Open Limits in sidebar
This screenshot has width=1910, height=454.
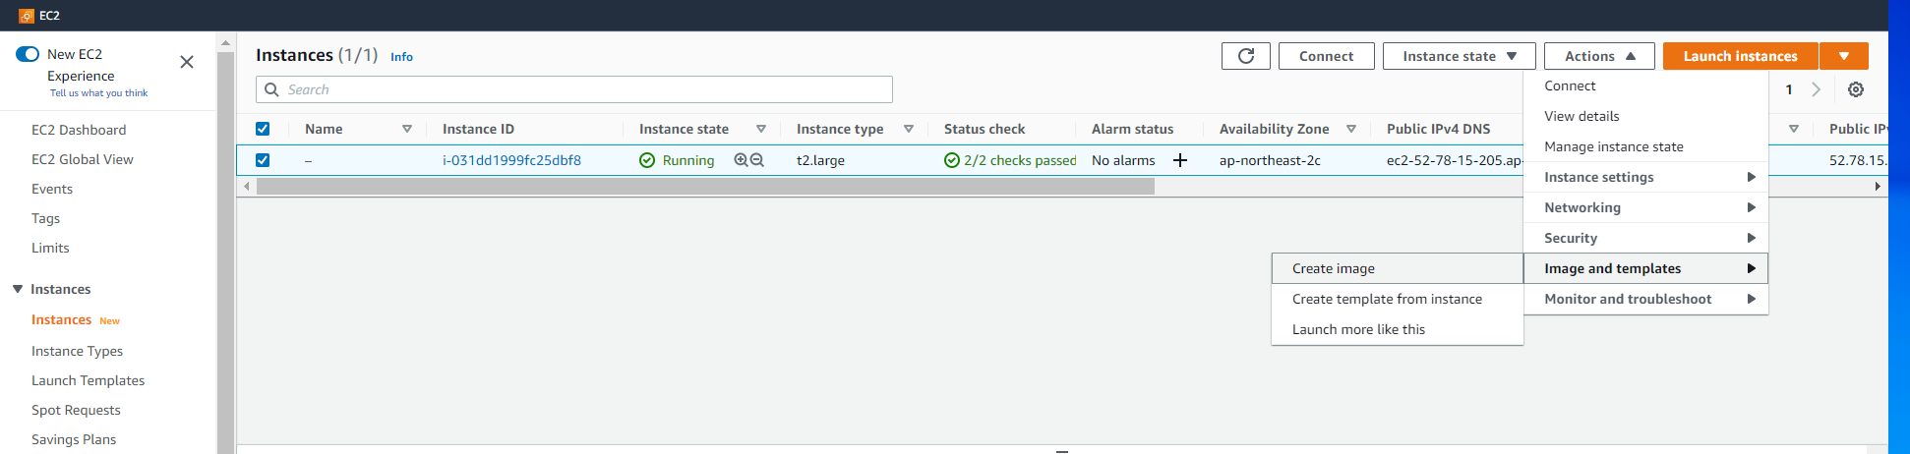pyautogui.click(x=50, y=248)
